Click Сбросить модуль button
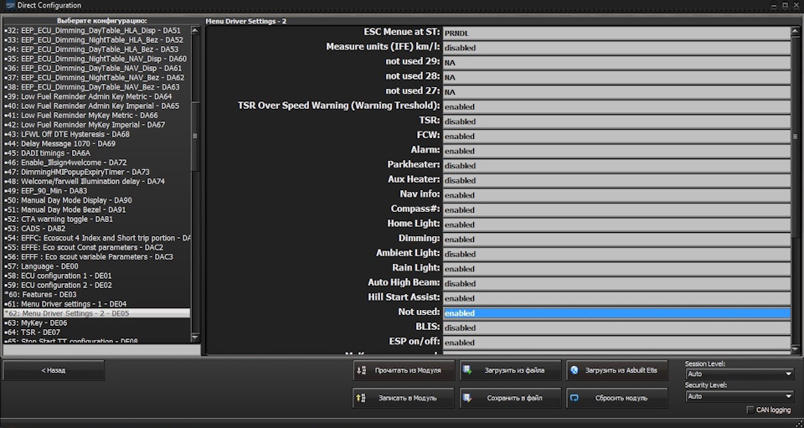This screenshot has height=428, width=804. (617, 398)
